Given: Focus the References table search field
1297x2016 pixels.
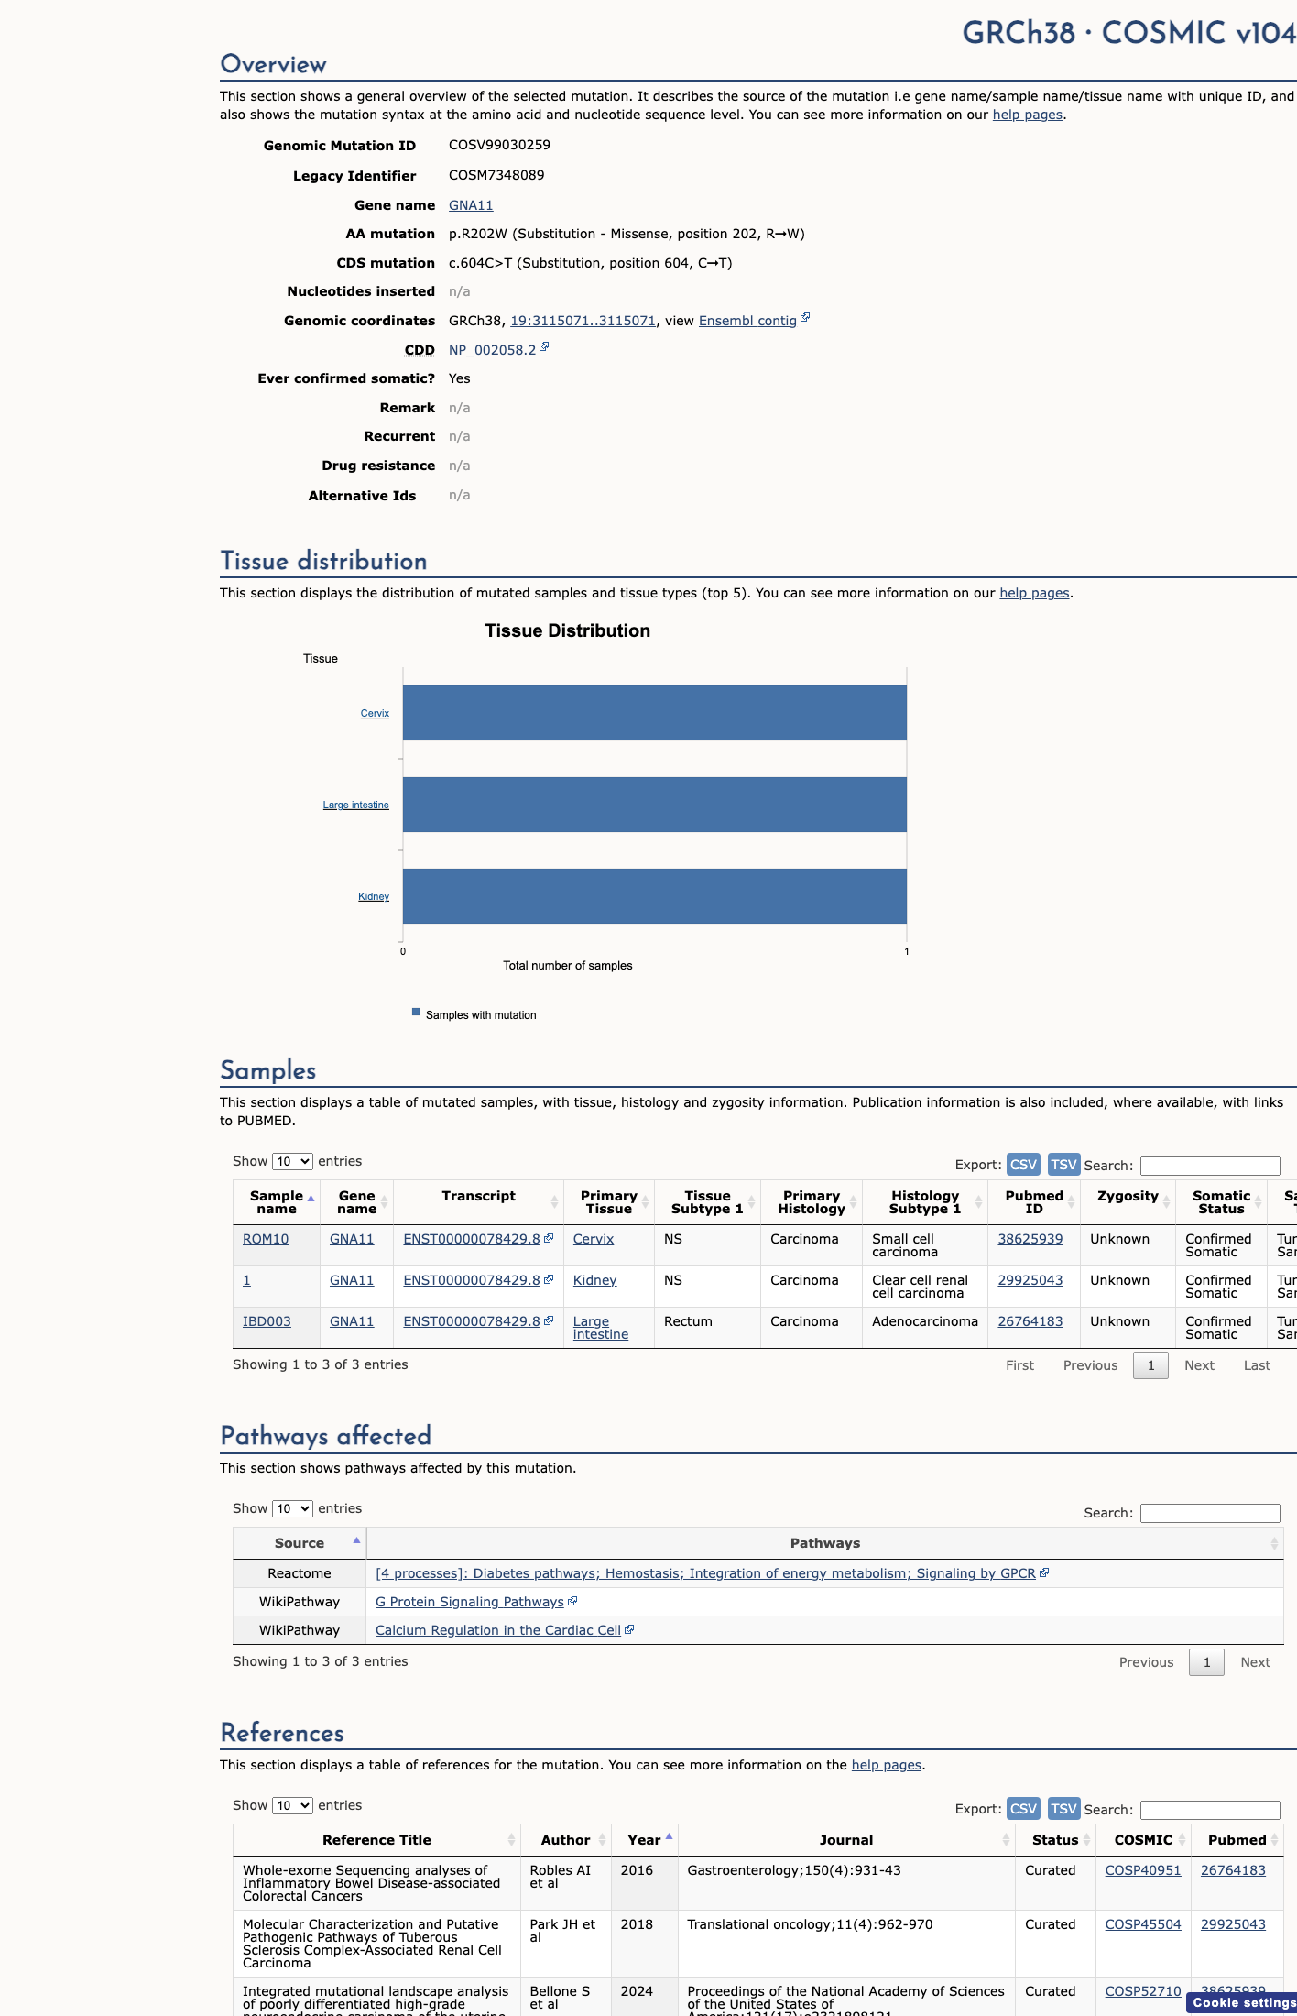Looking at the screenshot, I should coord(1210,1810).
